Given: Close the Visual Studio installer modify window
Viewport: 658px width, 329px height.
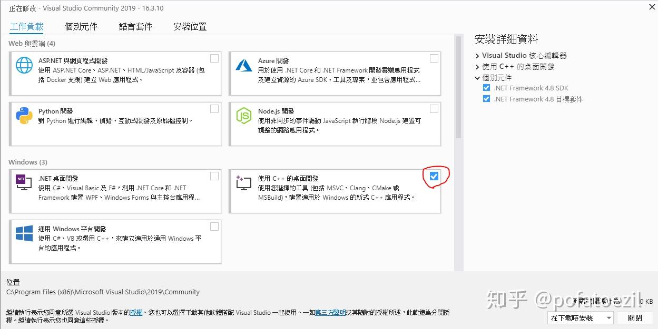Looking at the screenshot, I should (651, 6).
